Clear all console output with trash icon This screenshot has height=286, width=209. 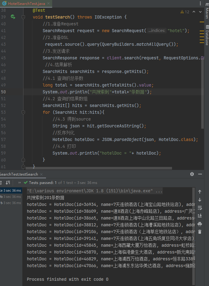[x=200, y=232]
